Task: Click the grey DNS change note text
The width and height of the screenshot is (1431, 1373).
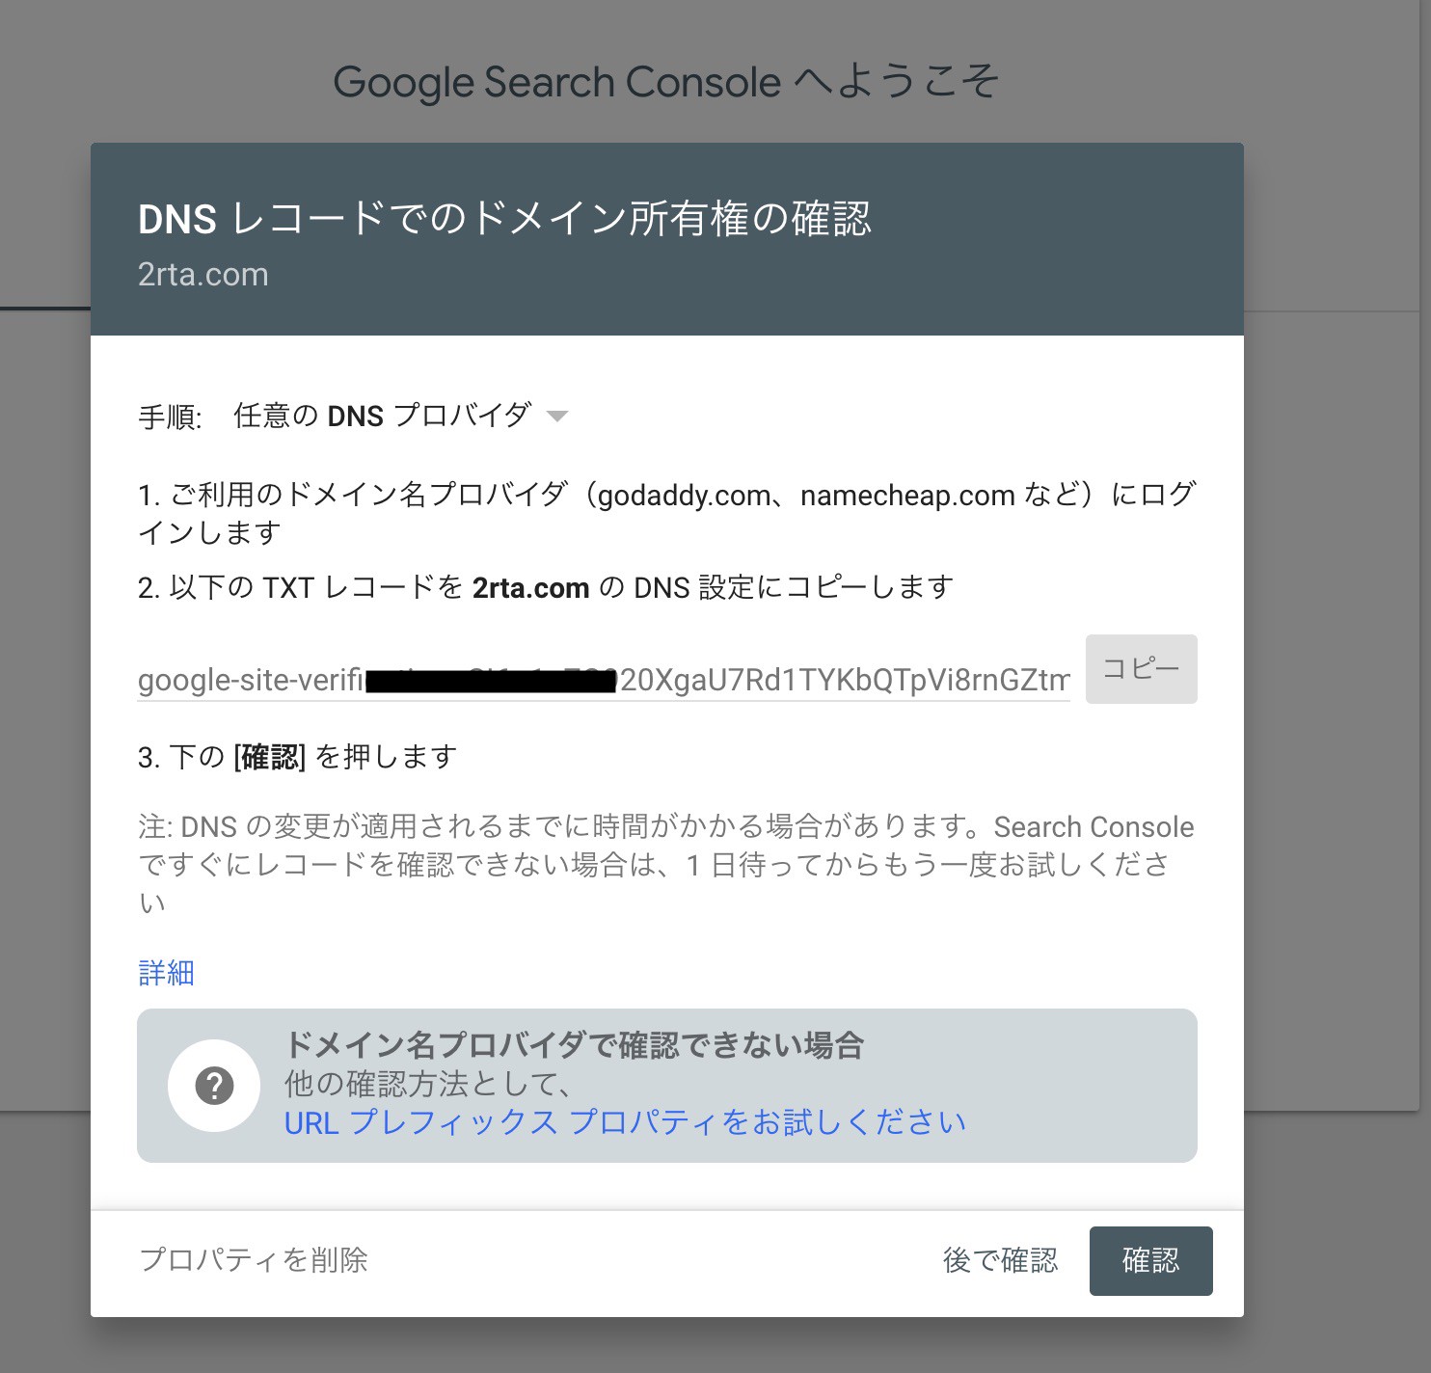Action: pos(665,865)
